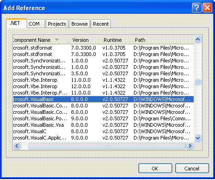This screenshot has width=215, height=180.
Task: Confirm with the OK button
Action: coord(155,169)
